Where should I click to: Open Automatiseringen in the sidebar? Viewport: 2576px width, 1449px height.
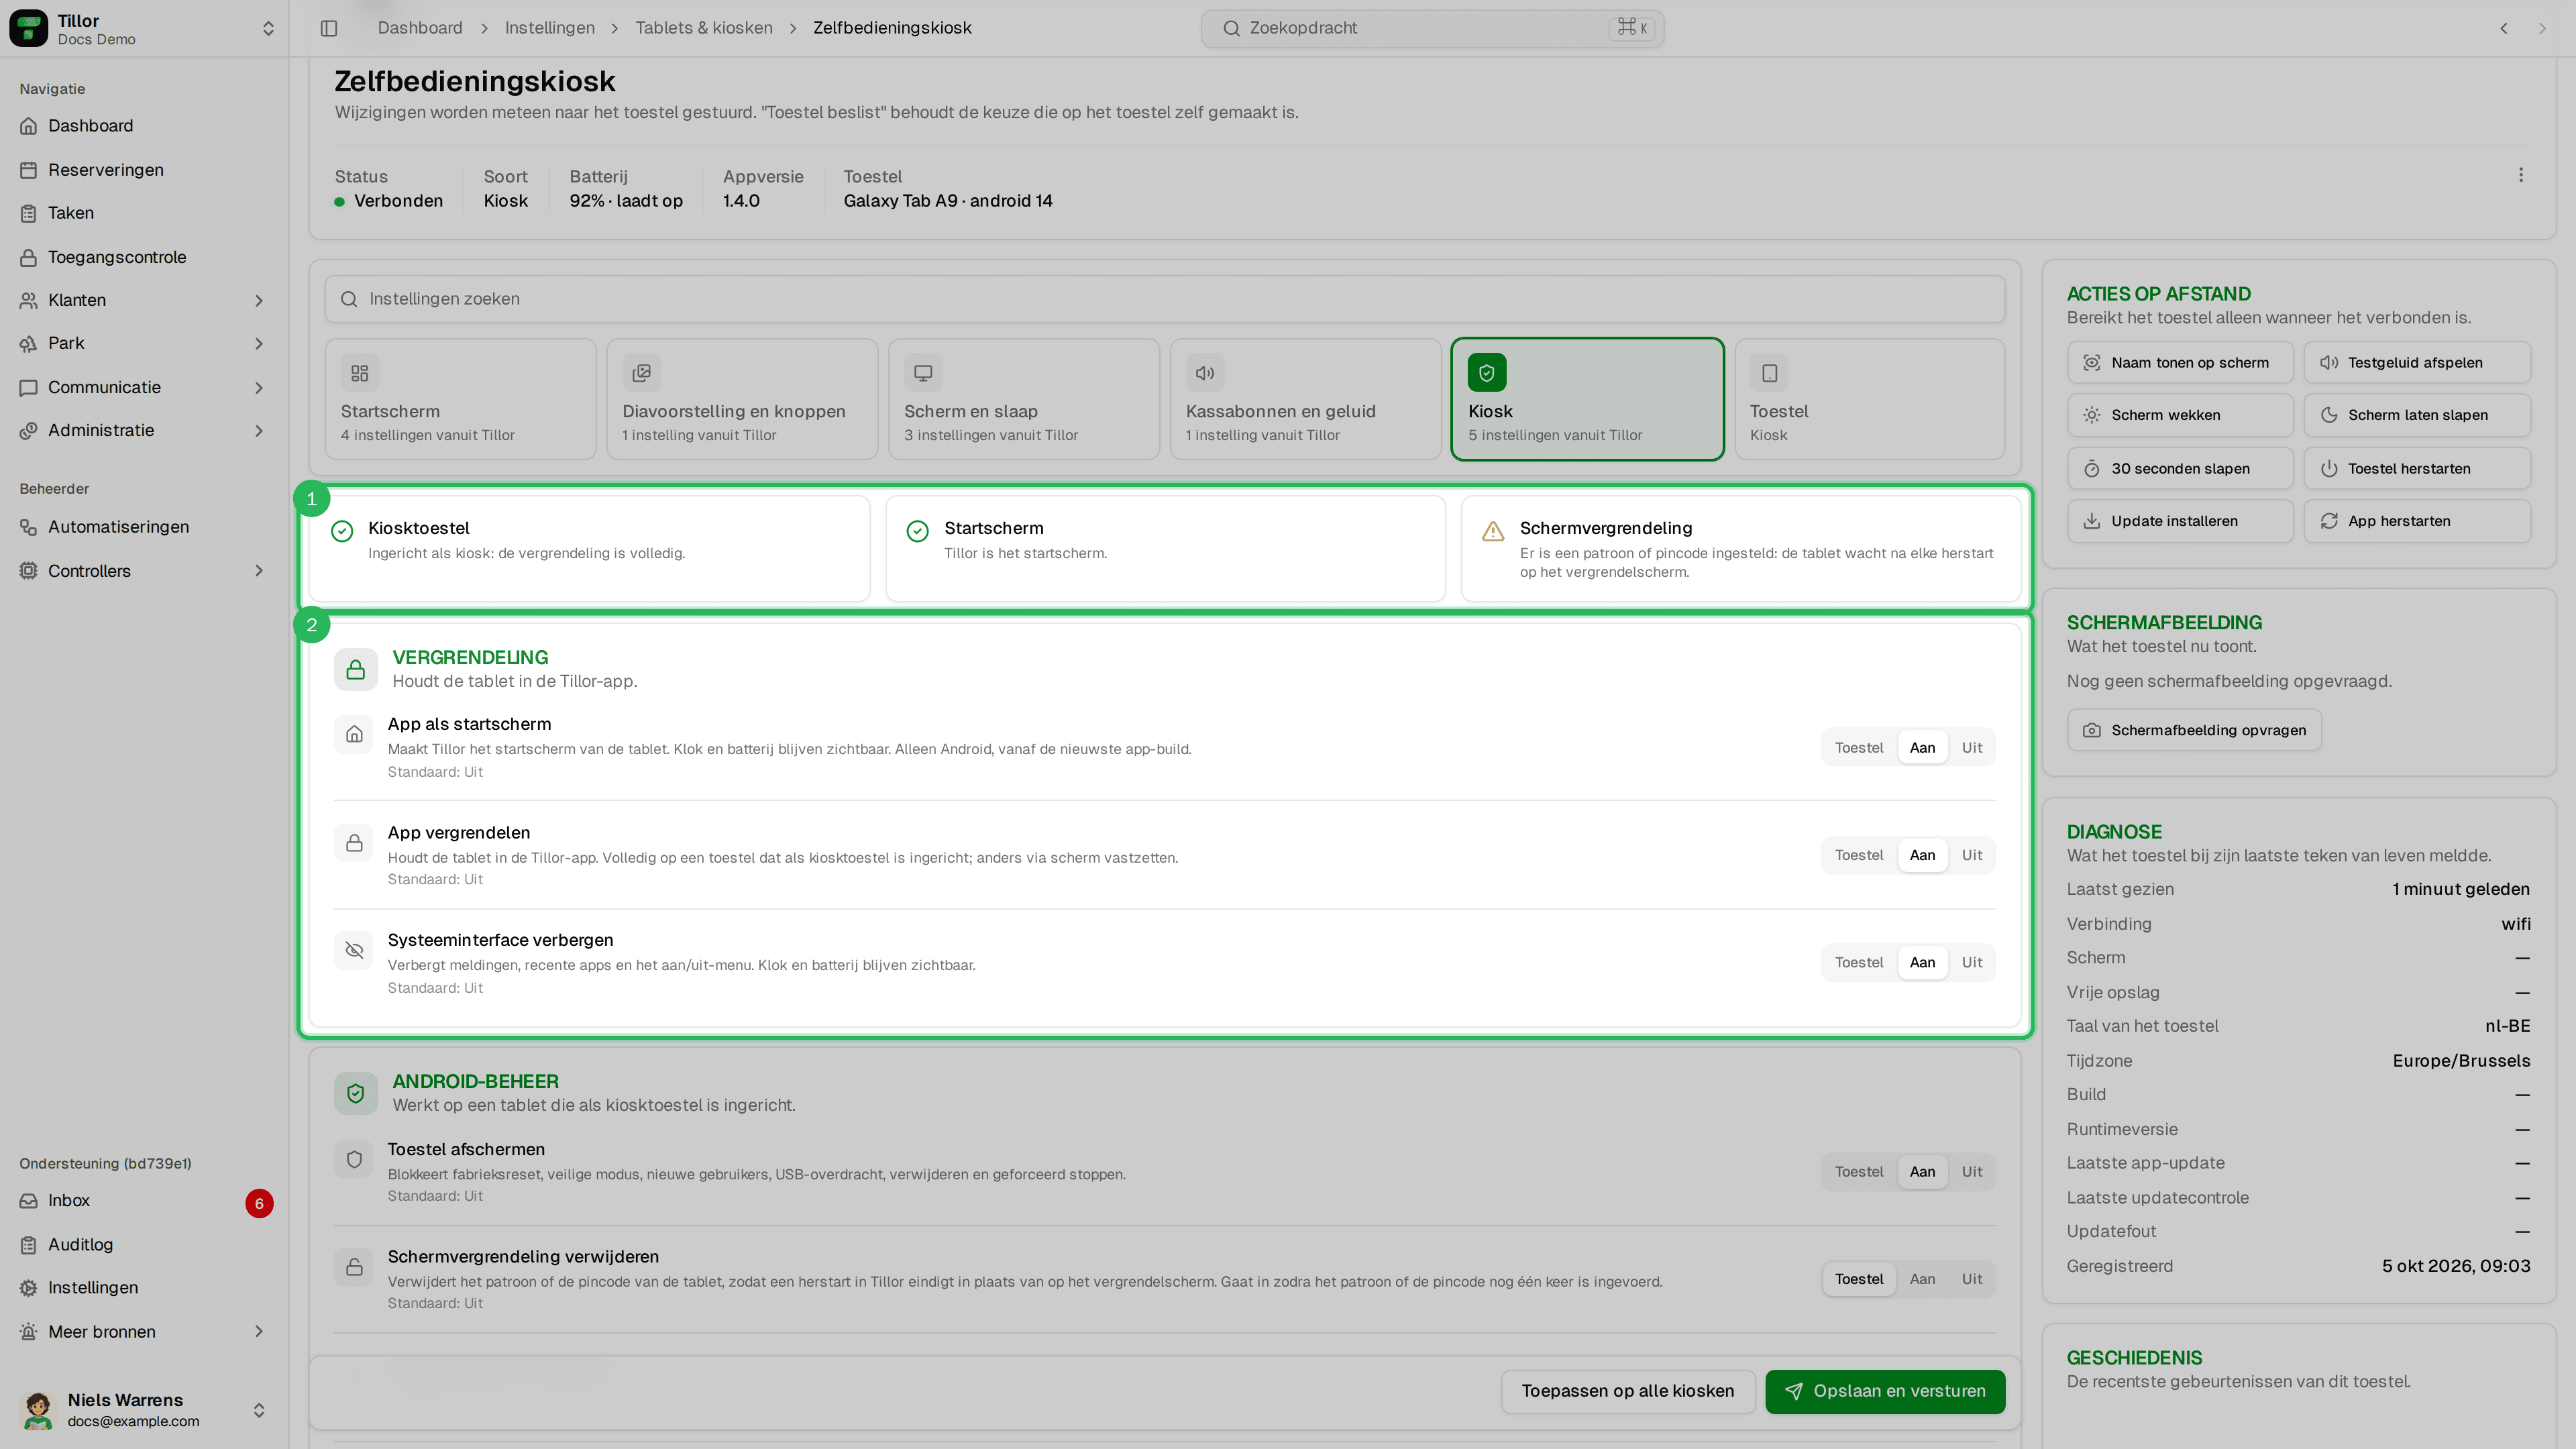(144, 527)
